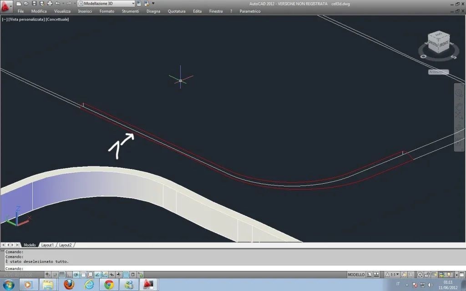Viewport: 466px width, 291px height.
Task: Open the Modellazione 3D workspace dropdown
Action: [106, 4]
